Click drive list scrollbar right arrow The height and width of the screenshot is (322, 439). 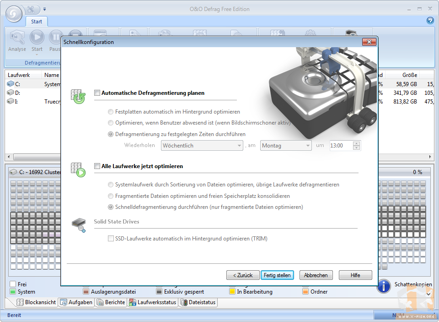point(430,157)
